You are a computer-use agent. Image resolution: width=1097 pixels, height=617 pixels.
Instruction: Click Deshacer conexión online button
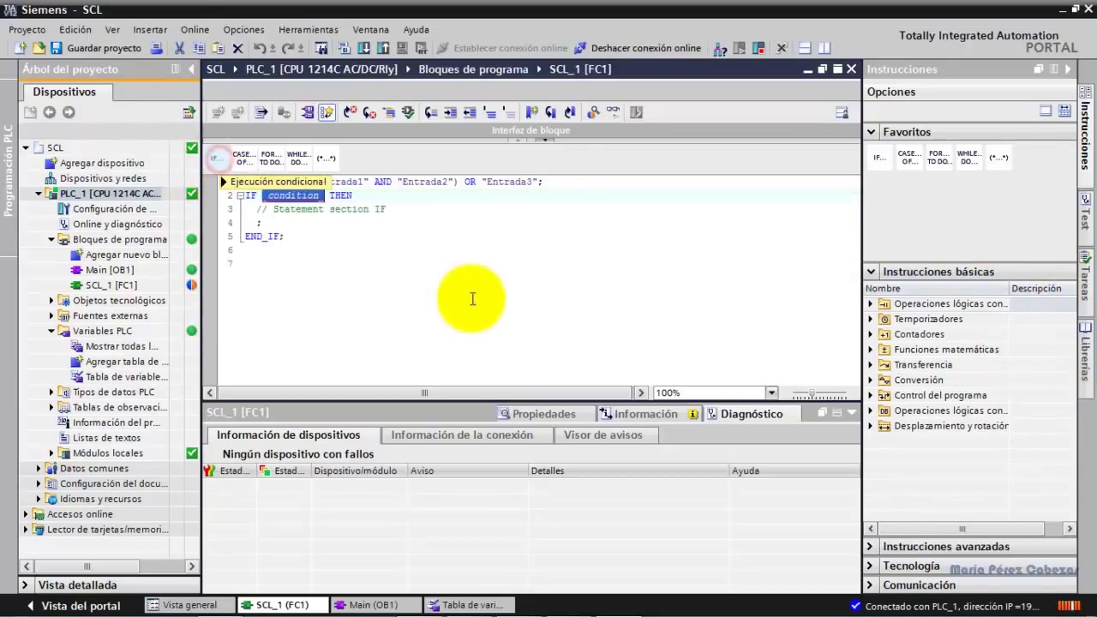coord(638,48)
